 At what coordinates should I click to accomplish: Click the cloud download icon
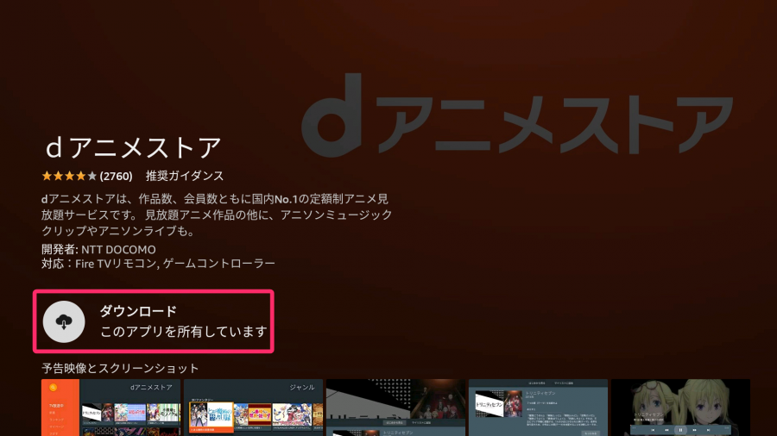point(64,321)
